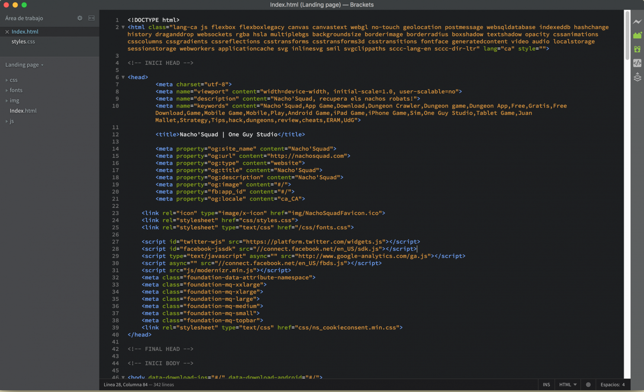This screenshot has height=392, width=644.
Task: Click the editor vertical scrollbar thumb
Action: 627,35
